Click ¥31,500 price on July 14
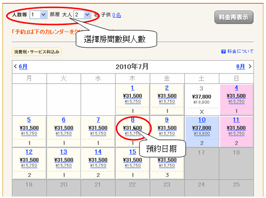266x198 pixels. (98, 160)
